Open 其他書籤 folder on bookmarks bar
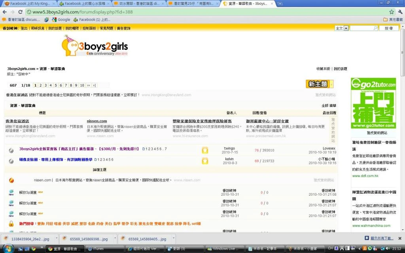The width and height of the screenshot is (405, 253). click(x=393, y=20)
